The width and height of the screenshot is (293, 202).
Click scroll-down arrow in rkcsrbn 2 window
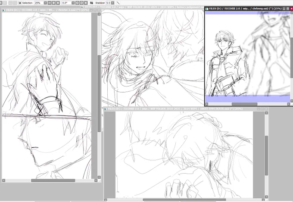(99, 177)
